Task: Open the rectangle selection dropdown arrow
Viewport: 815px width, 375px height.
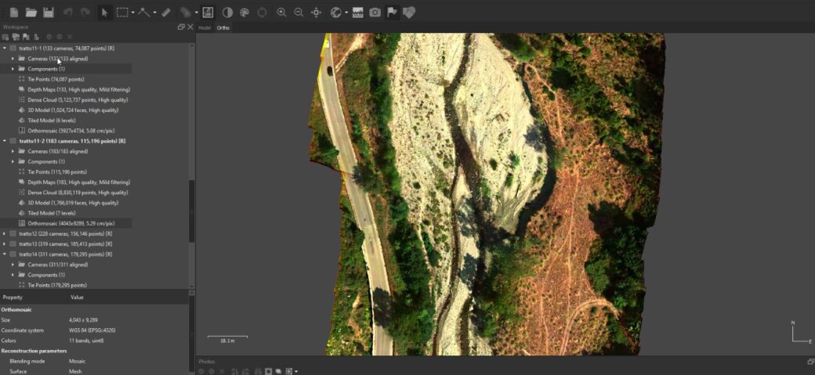Action: [x=133, y=13]
